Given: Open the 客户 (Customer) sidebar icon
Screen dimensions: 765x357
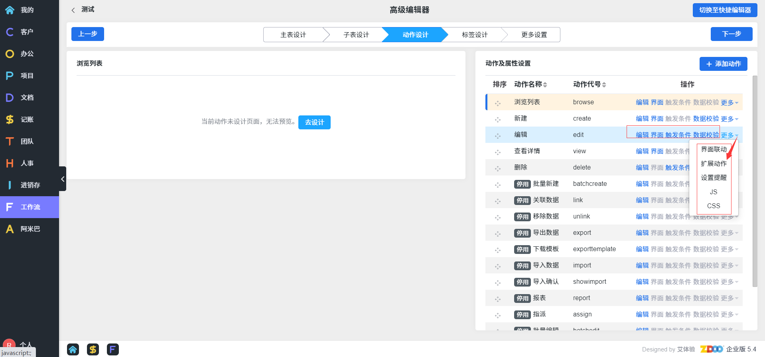Looking at the screenshot, I should [x=10, y=32].
